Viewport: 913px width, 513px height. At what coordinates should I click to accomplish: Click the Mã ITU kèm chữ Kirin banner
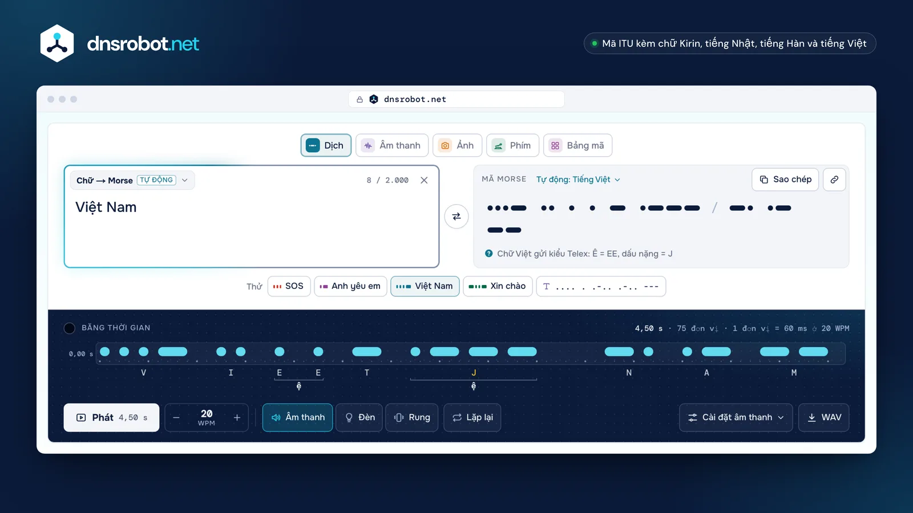(730, 43)
